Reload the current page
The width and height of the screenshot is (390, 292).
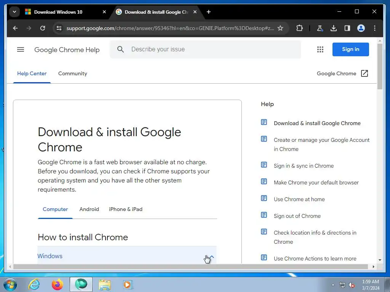pos(43,28)
